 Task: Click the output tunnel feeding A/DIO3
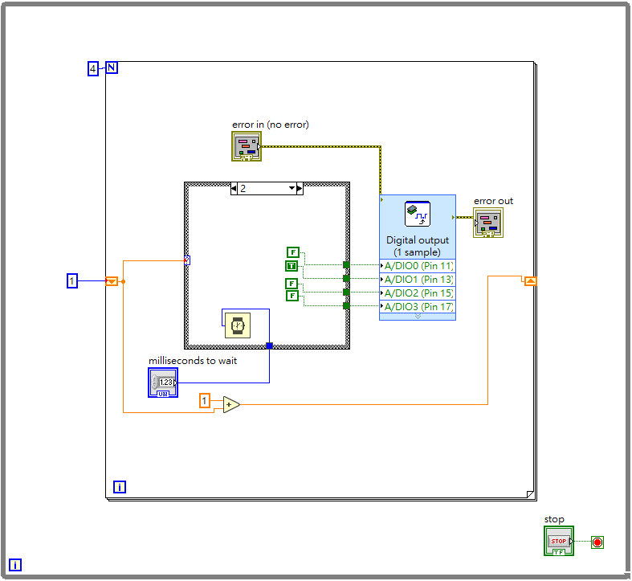point(346,306)
